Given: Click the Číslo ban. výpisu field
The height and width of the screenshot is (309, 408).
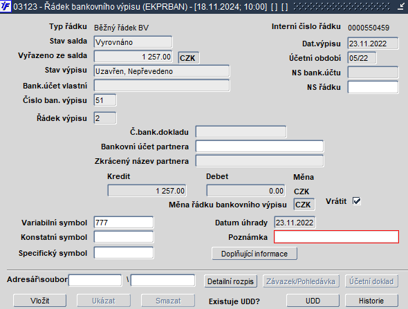Looking at the screenshot, I should point(105,100).
